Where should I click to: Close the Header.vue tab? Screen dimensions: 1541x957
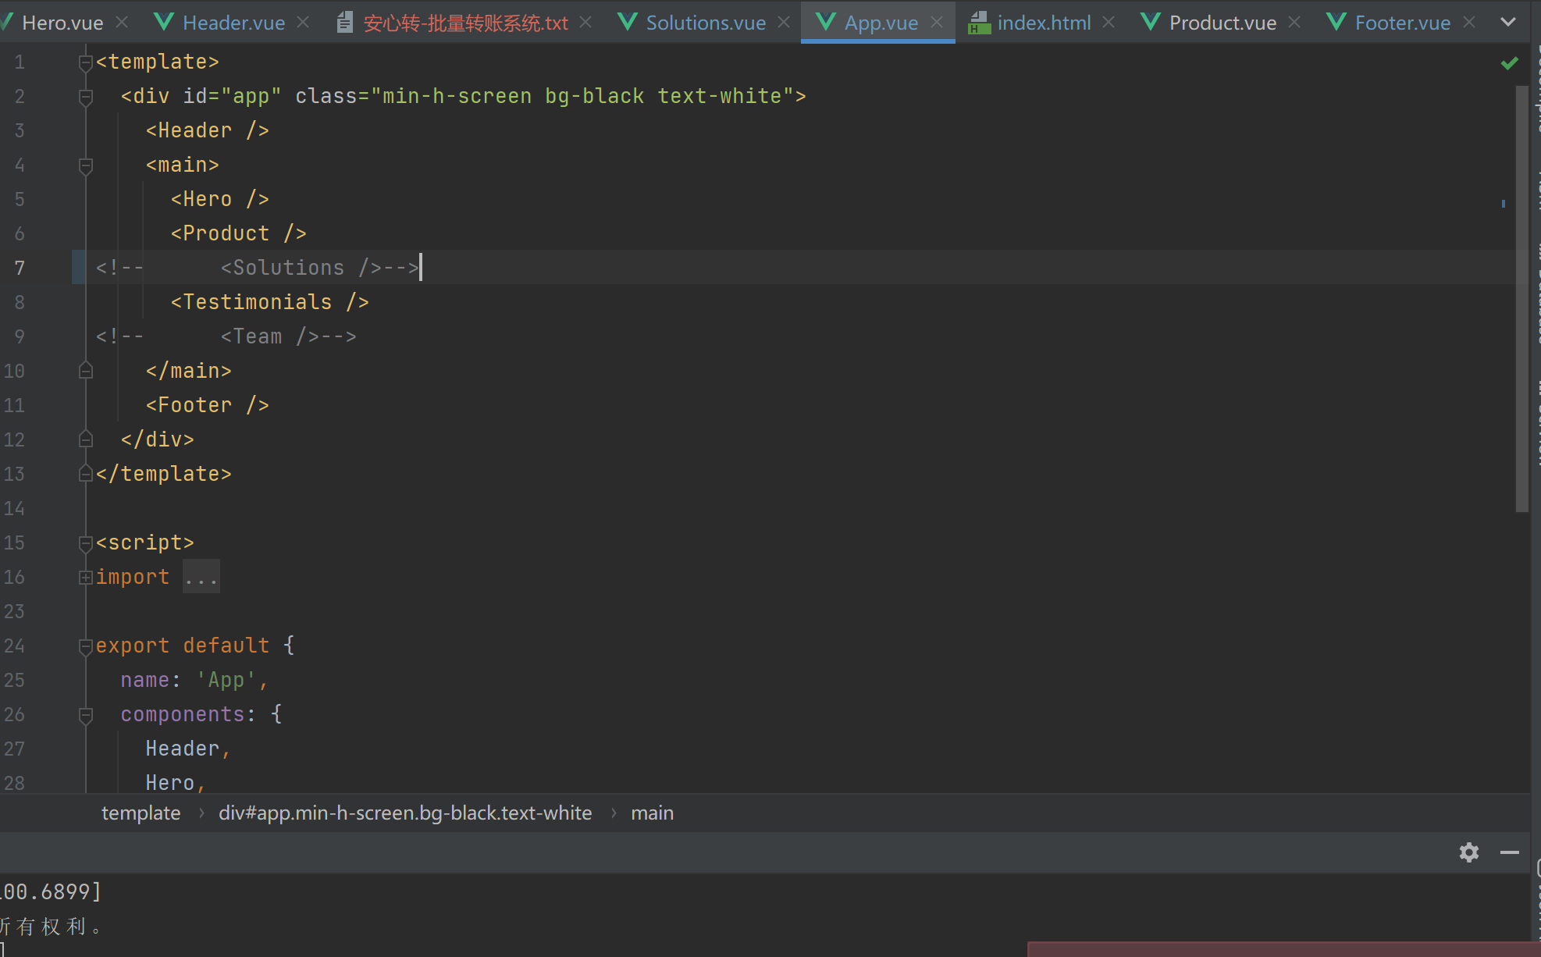tap(303, 23)
